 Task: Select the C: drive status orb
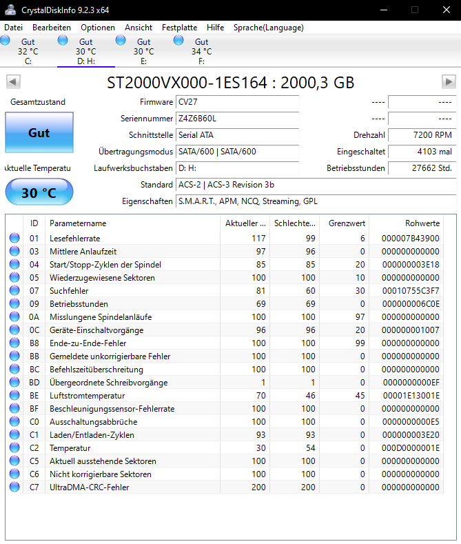click(6, 40)
